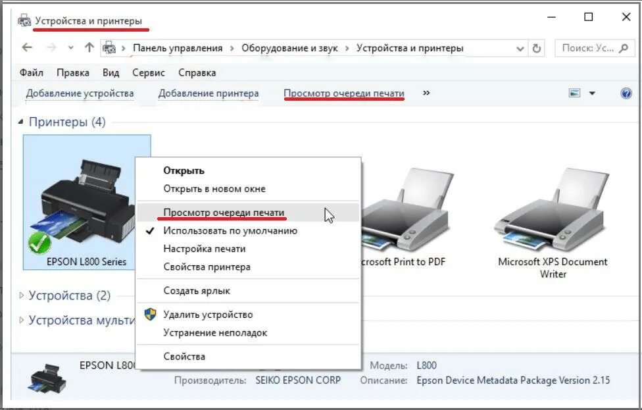Open the Вид menu

[x=111, y=72]
